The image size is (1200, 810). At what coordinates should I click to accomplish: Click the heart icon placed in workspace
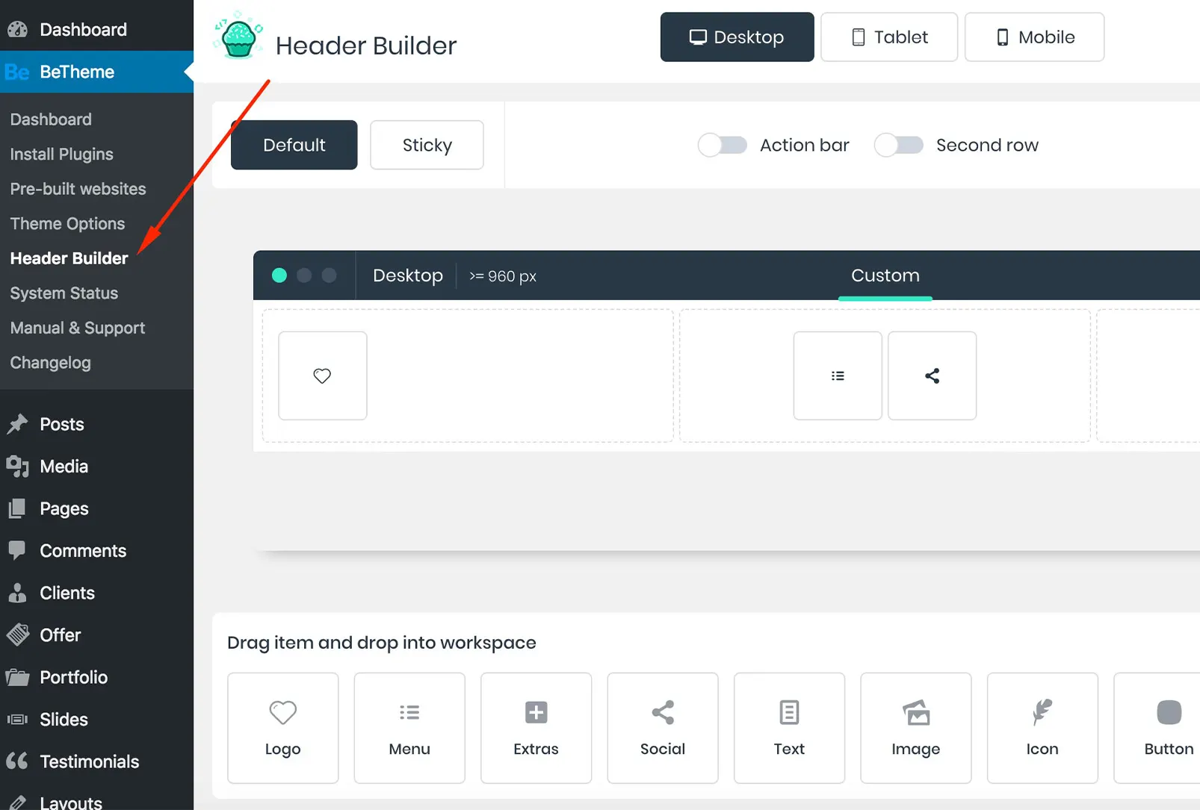click(x=322, y=376)
